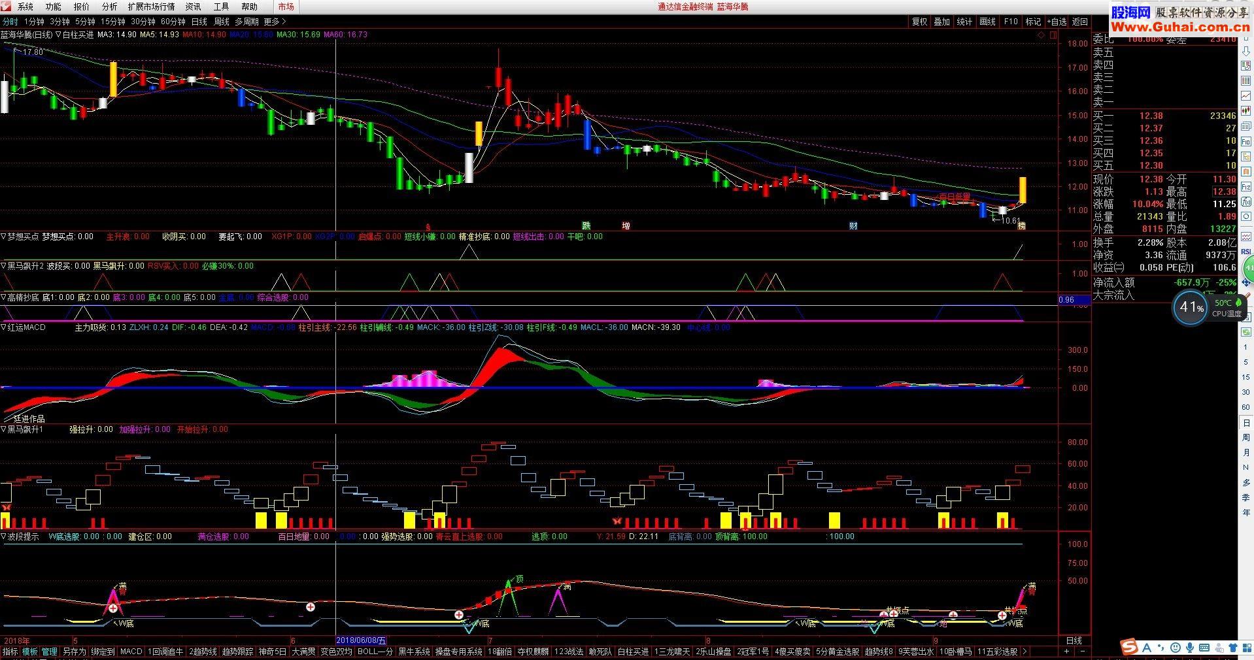1254x660 pixels.
Task: Select the 多周期 period tab
Action: [x=246, y=22]
